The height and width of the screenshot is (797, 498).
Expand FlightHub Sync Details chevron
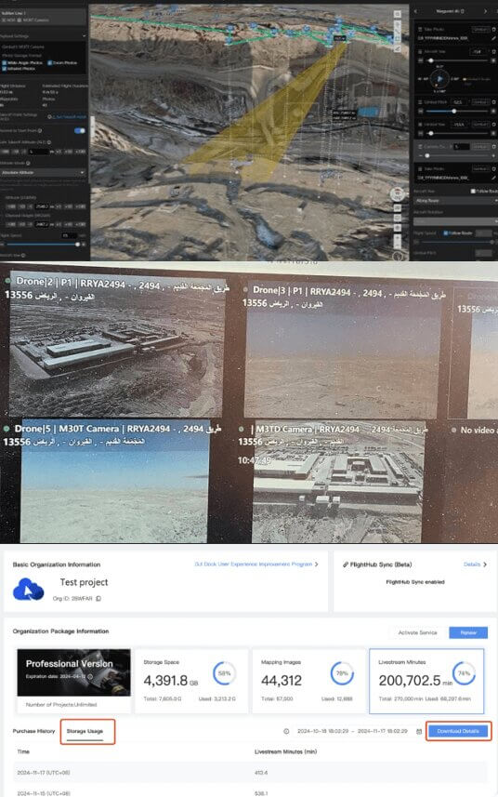pyautogui.click(x=485, y=565)
